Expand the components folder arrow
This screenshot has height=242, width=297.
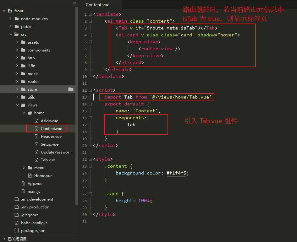pyautogui.click(x=17, y=50)
